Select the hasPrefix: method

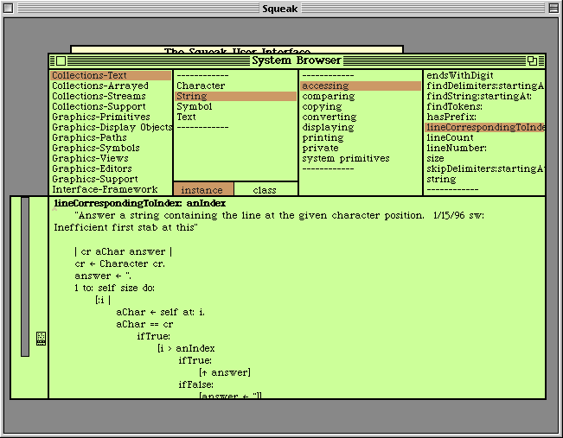click(484, 117)
